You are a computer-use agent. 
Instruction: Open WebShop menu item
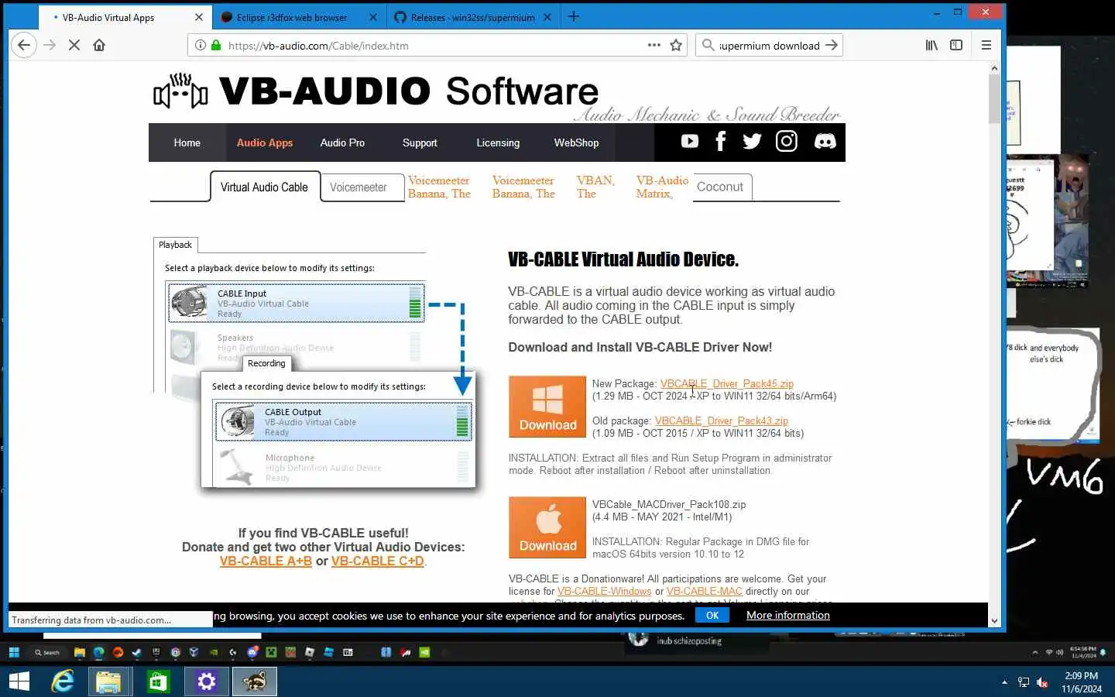tap(576, 142)
